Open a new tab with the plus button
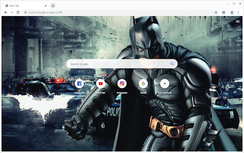This screenshot has width=244, height=153. click(x=53, y=6)
